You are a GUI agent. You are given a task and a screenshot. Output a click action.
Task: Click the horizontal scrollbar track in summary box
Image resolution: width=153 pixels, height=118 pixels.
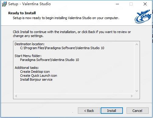pyautogui.click(x=74, y=96)
